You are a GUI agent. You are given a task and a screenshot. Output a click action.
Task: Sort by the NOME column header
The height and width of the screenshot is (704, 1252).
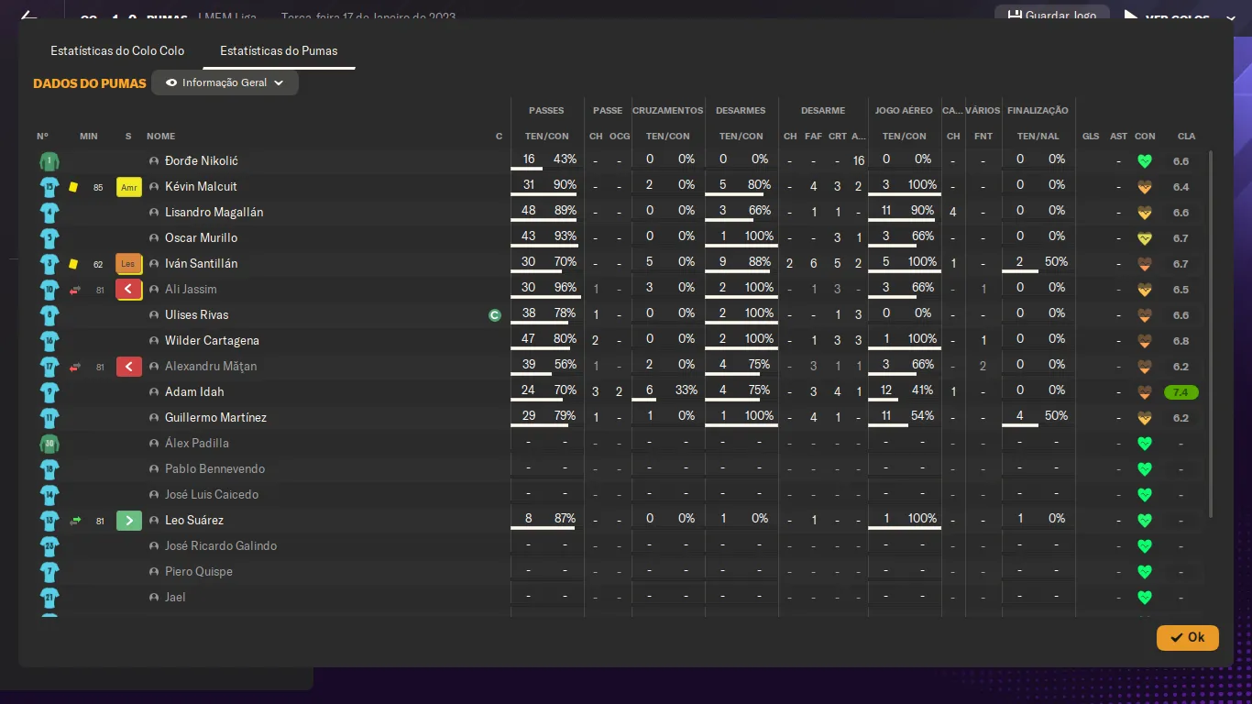pos(160,136)
